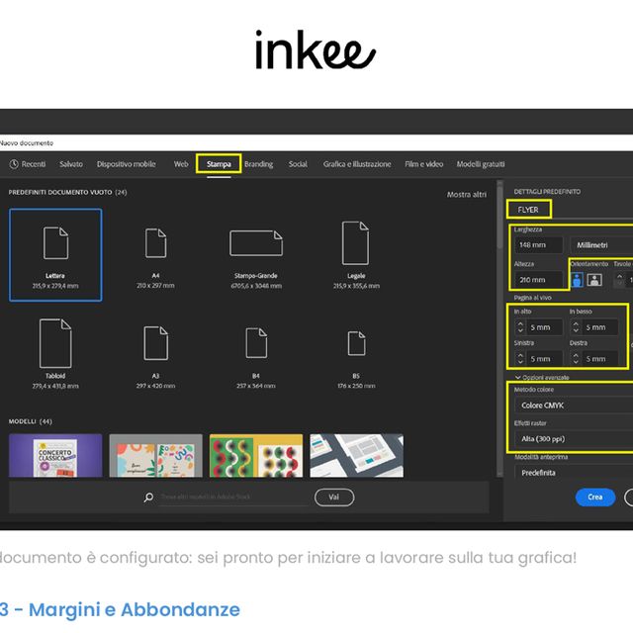Click the search magnifier icon

pyautogui.click(x=148, y=497)
